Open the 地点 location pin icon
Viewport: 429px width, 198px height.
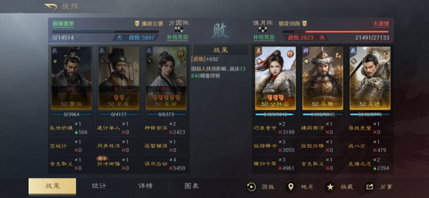pos(290,187)
